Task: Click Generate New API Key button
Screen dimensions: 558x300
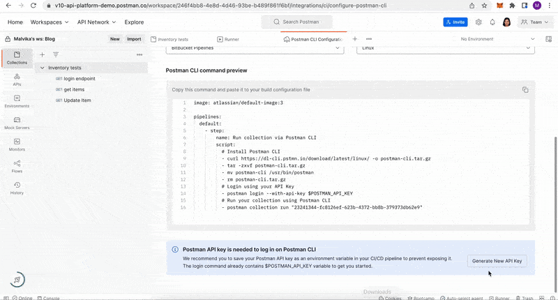Action: tap(497, 261)
